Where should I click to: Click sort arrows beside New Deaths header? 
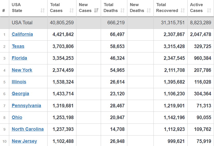(149, 10)
